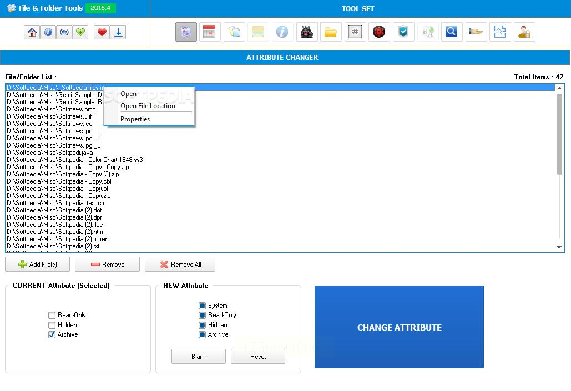The height and width of the screenshot is (391, 571).
Task: Open the red calendar table tool
Action: click(209, 32)
